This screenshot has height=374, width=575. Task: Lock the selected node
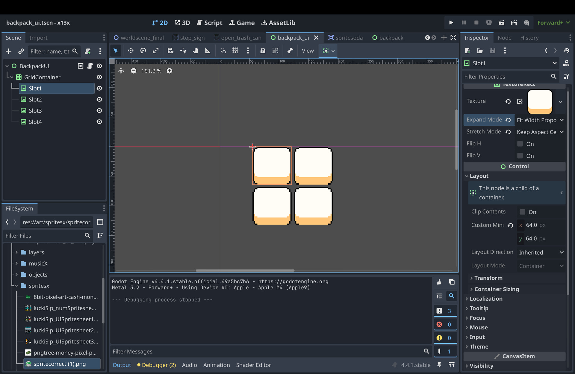click(263, 51)
